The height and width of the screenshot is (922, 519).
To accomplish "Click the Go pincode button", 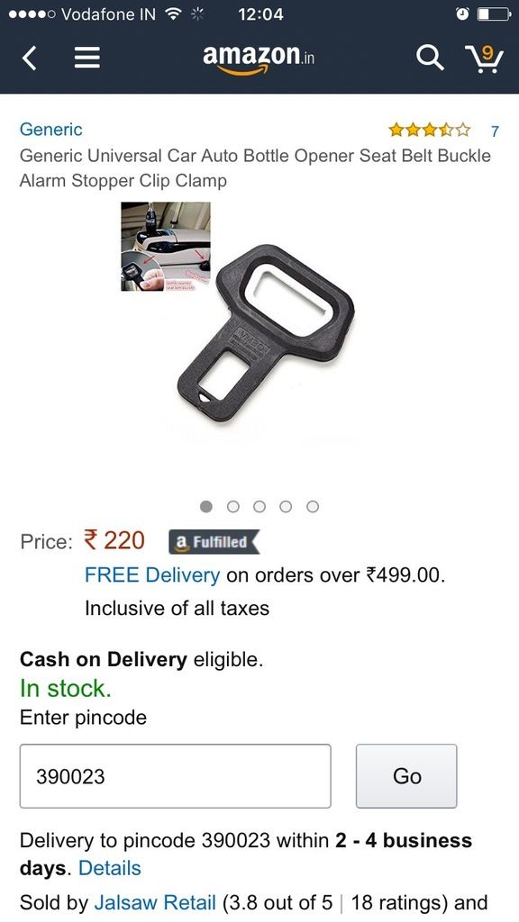I will pyautogui.click(x=406, y=776).
